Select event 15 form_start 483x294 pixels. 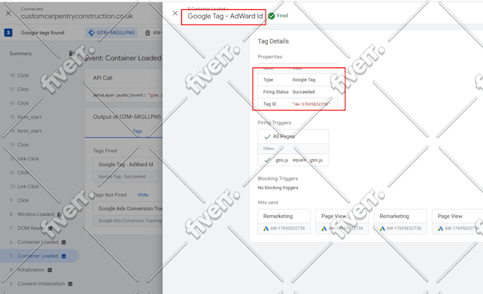click(x=26, y=117)
